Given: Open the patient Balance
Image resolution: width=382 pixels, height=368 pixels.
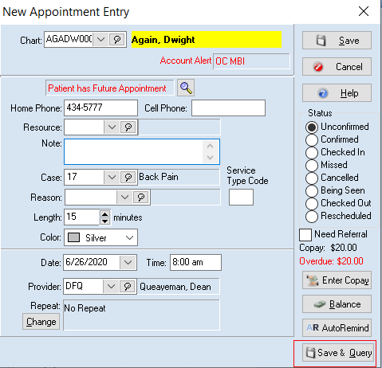Looking at the screenshot, I should tap(337, 304).
